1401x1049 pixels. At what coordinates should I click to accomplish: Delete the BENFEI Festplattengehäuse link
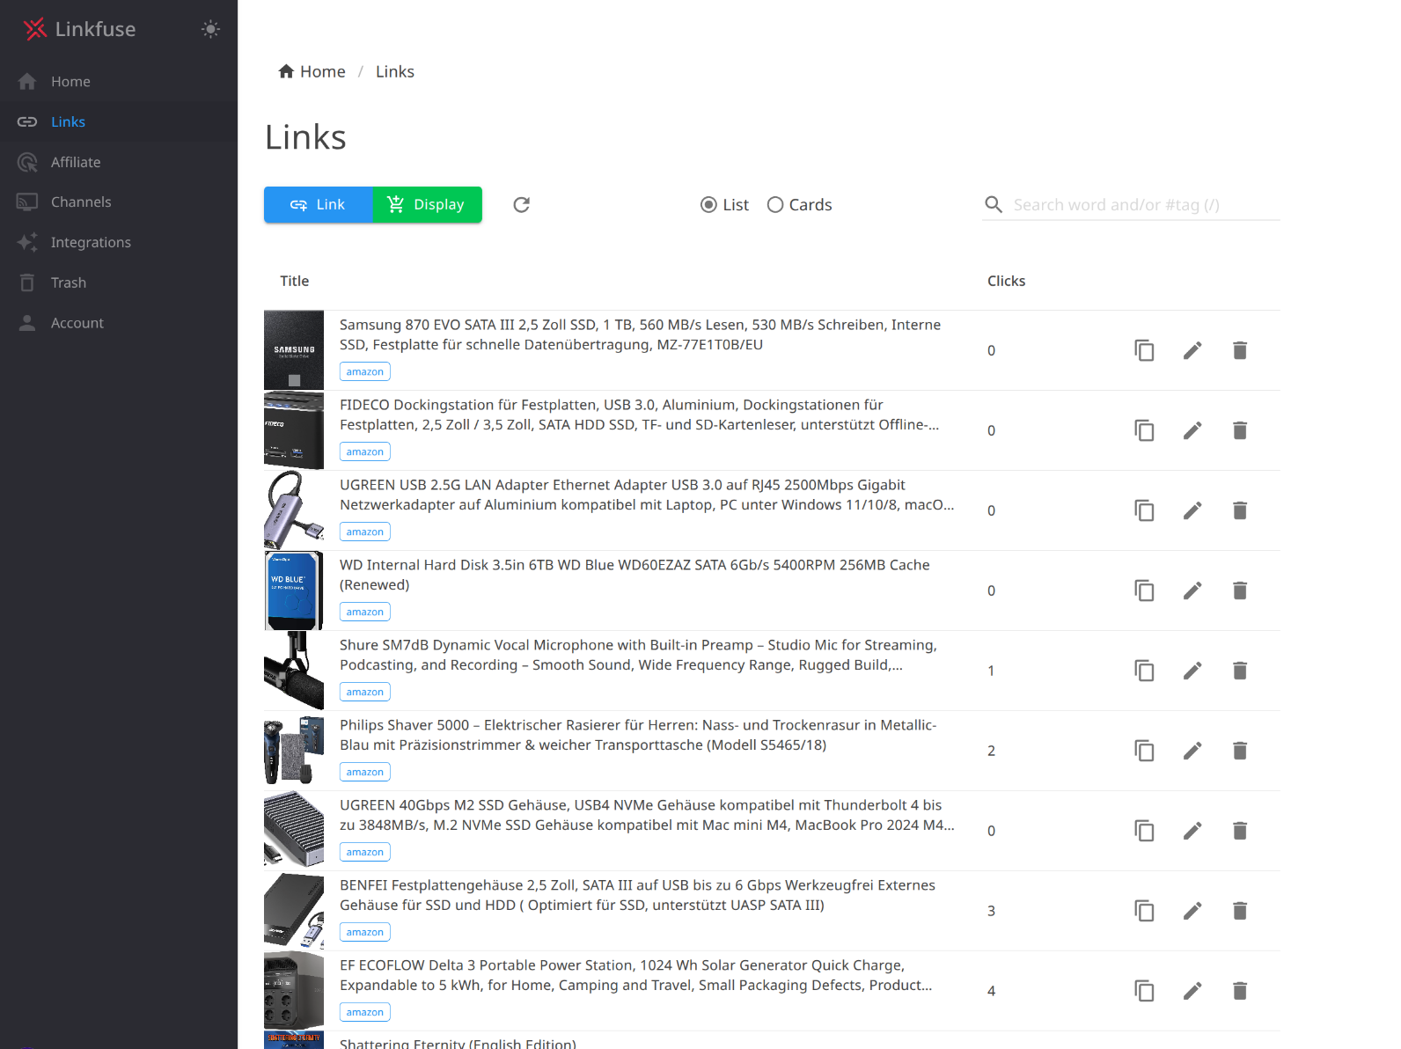tap(1240, 911)
